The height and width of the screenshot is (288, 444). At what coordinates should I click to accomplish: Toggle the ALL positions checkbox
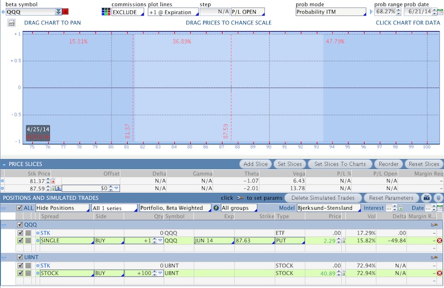[x=19, y=208]
